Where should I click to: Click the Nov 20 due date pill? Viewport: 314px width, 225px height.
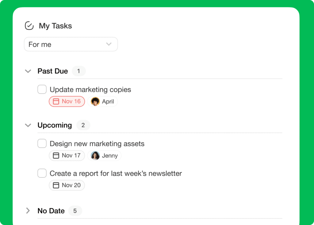point(67,185)
